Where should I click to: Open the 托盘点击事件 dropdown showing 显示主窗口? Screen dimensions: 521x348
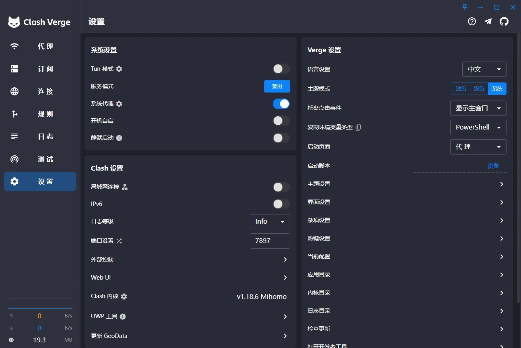[x=478, y=108]
